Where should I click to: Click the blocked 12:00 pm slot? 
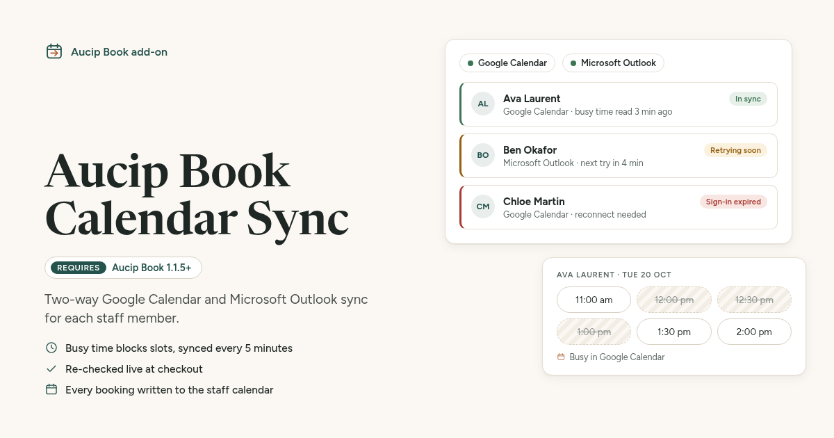click(674, 300)
